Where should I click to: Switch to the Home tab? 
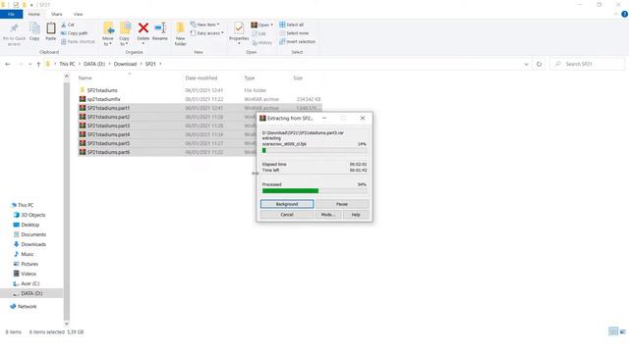[x=34, y=15]
